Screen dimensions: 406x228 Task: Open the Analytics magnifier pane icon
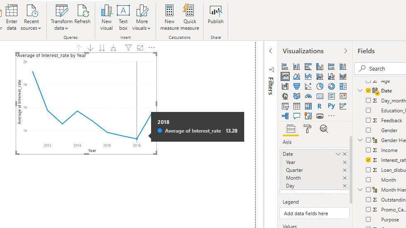(324, 129)
